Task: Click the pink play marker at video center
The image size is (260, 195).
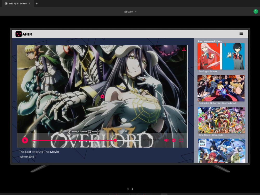Action: coord(102,96)
